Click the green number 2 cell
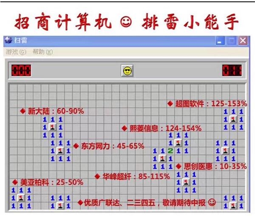 [x=170, y=151]
